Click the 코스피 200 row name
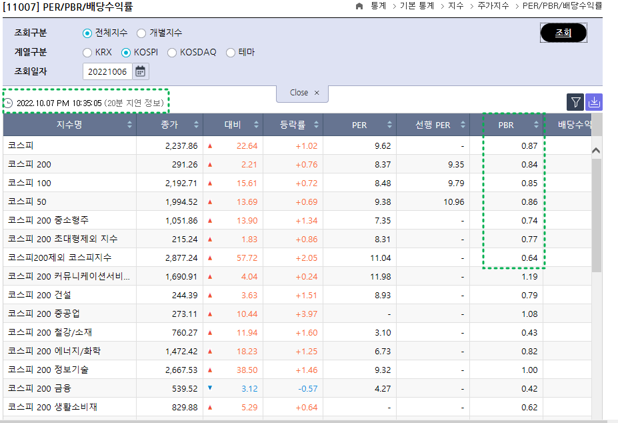 (x=29, y=164)
